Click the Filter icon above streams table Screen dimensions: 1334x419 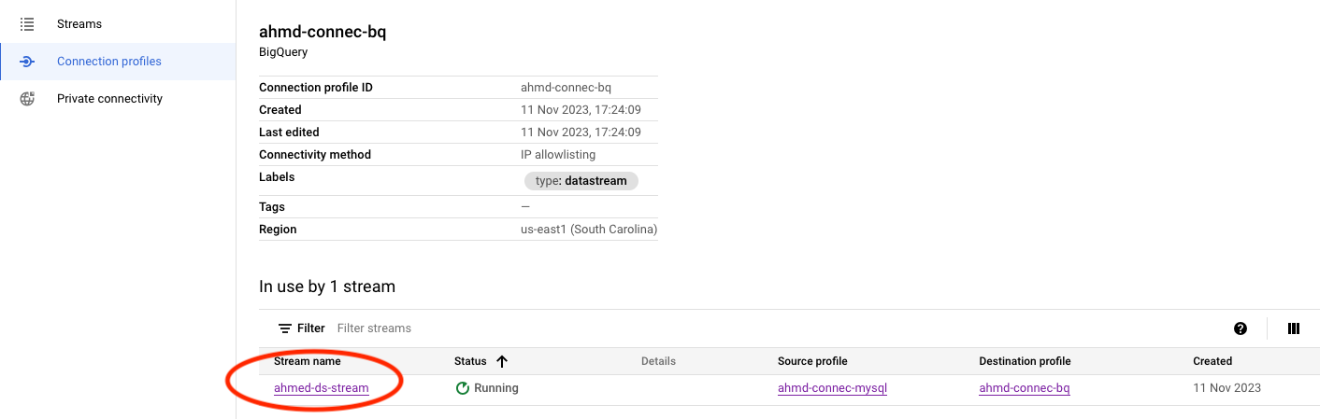(285, 328)
